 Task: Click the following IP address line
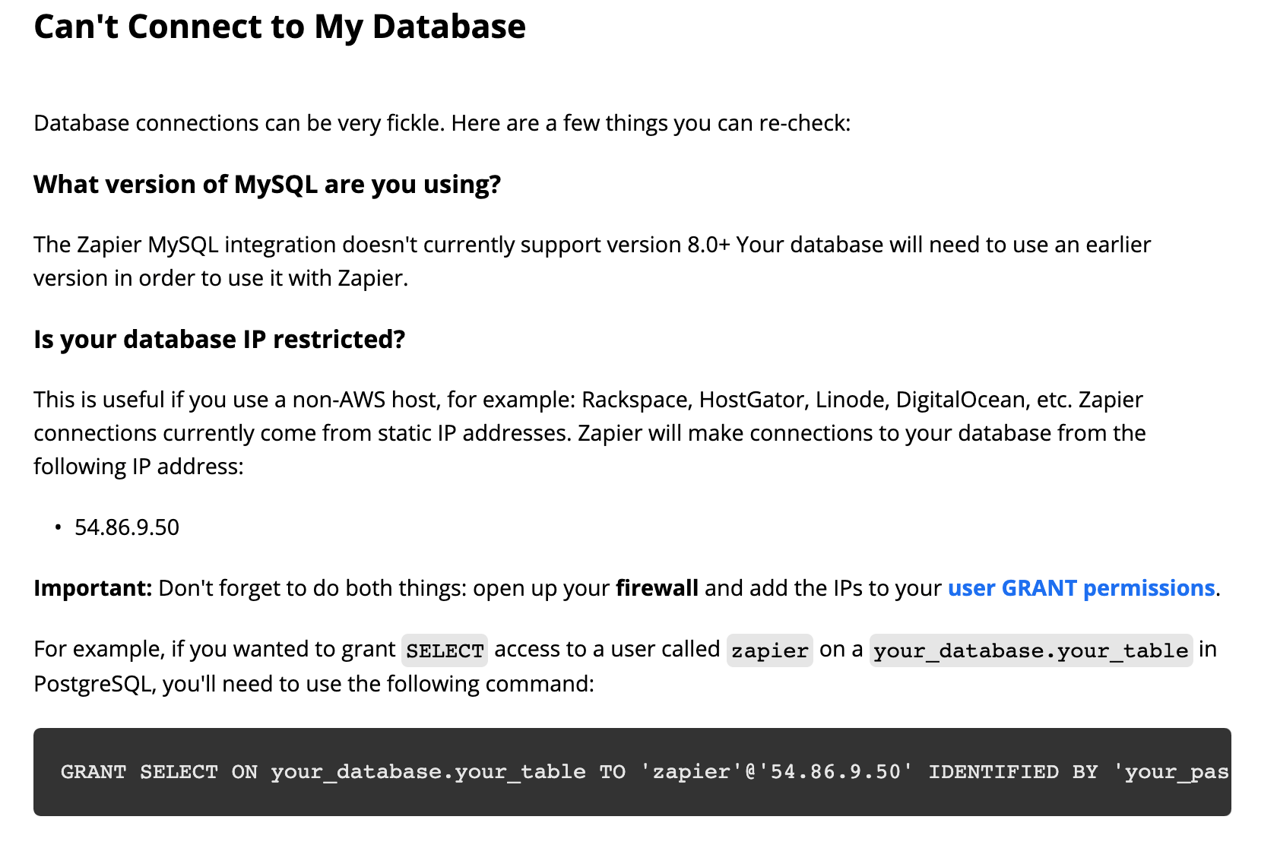point(138,467)
